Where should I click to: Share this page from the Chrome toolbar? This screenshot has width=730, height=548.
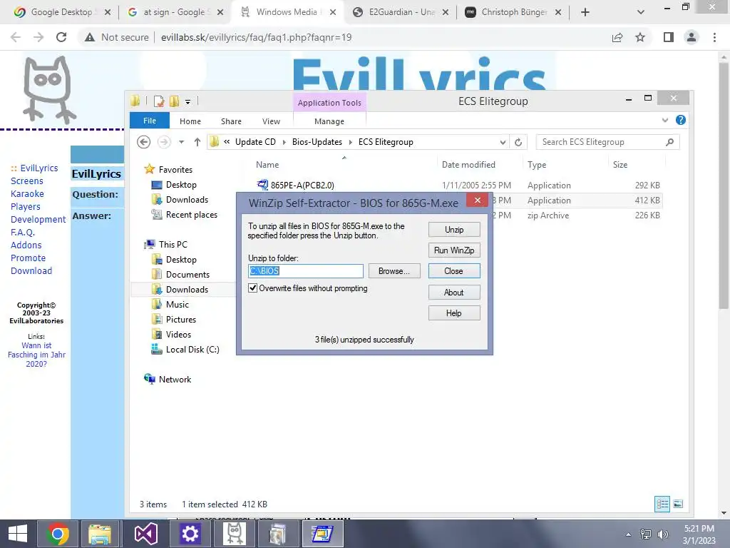click(x=617, y=37)
